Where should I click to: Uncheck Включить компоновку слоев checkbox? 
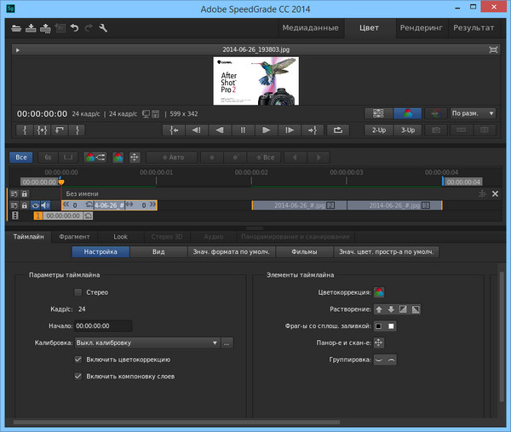click(x=79, y=376)
